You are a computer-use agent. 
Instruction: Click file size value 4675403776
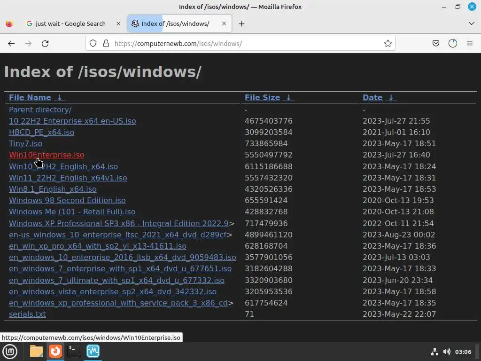pyautogui.click(x=268, y=121)
